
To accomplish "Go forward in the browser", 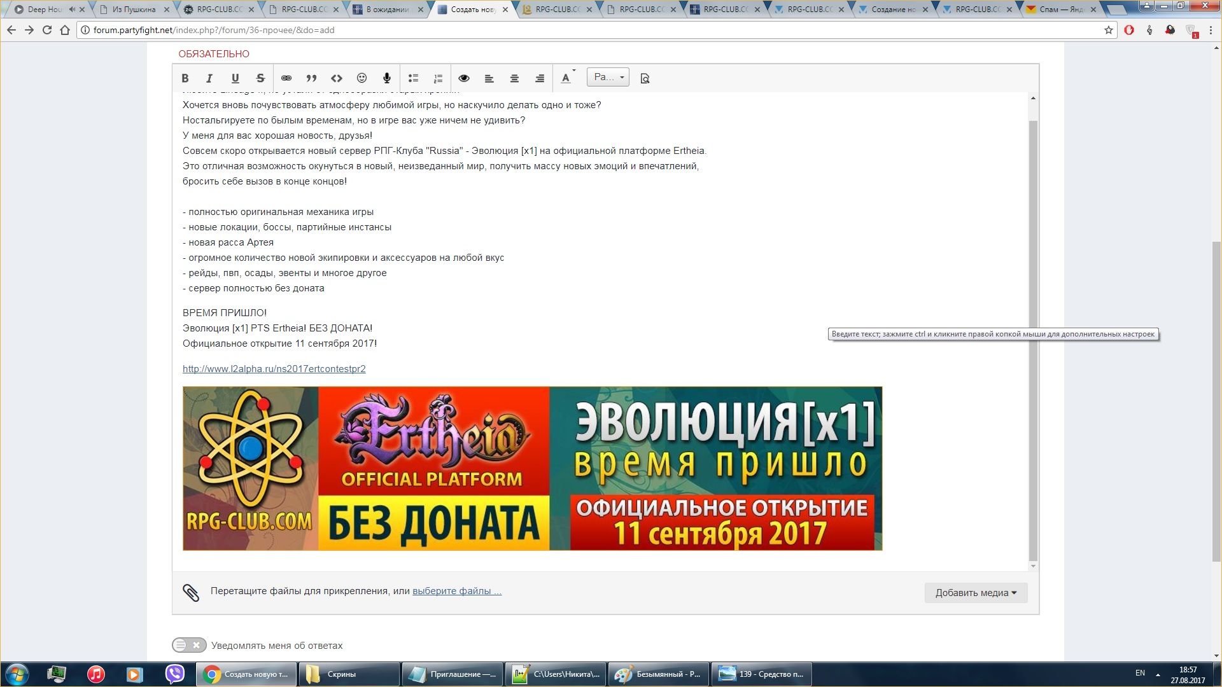I will click(29, 30).
